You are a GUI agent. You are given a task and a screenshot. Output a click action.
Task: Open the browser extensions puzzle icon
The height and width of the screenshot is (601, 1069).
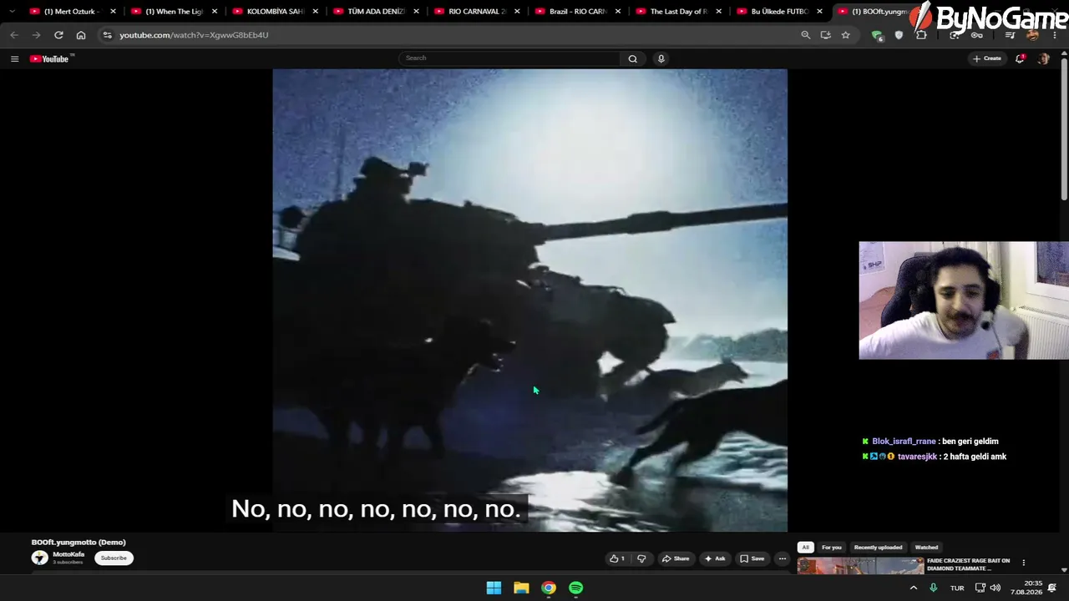(x=921, y=35)
